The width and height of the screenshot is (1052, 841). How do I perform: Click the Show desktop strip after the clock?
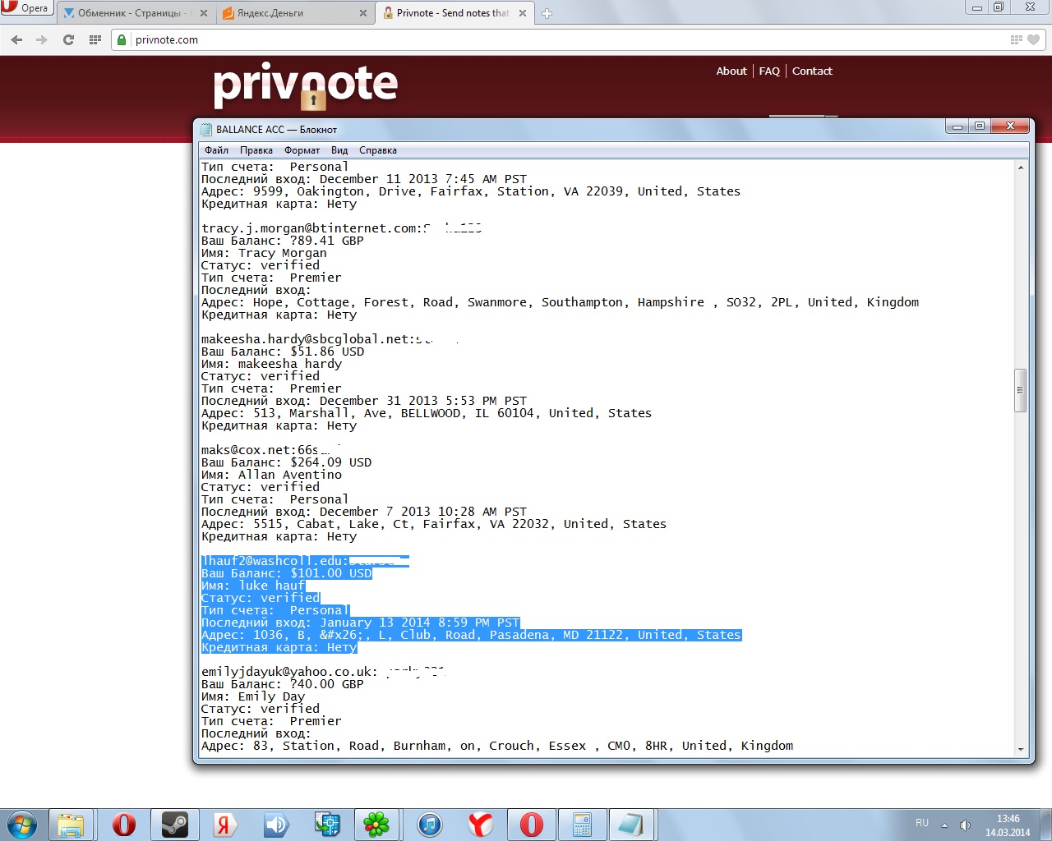click(x=1046, y=825)
